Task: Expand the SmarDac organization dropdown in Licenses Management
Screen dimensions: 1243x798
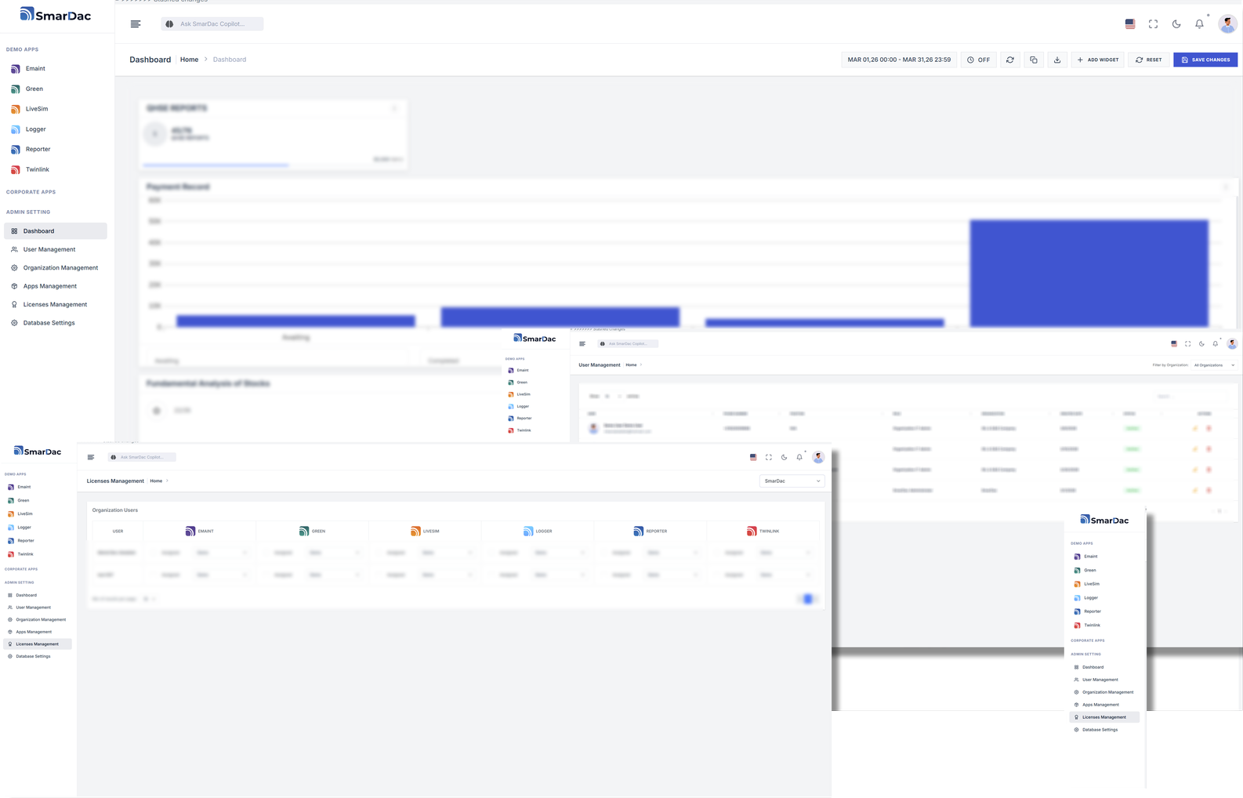Action: pyautogui.click(x=792, y=481)
